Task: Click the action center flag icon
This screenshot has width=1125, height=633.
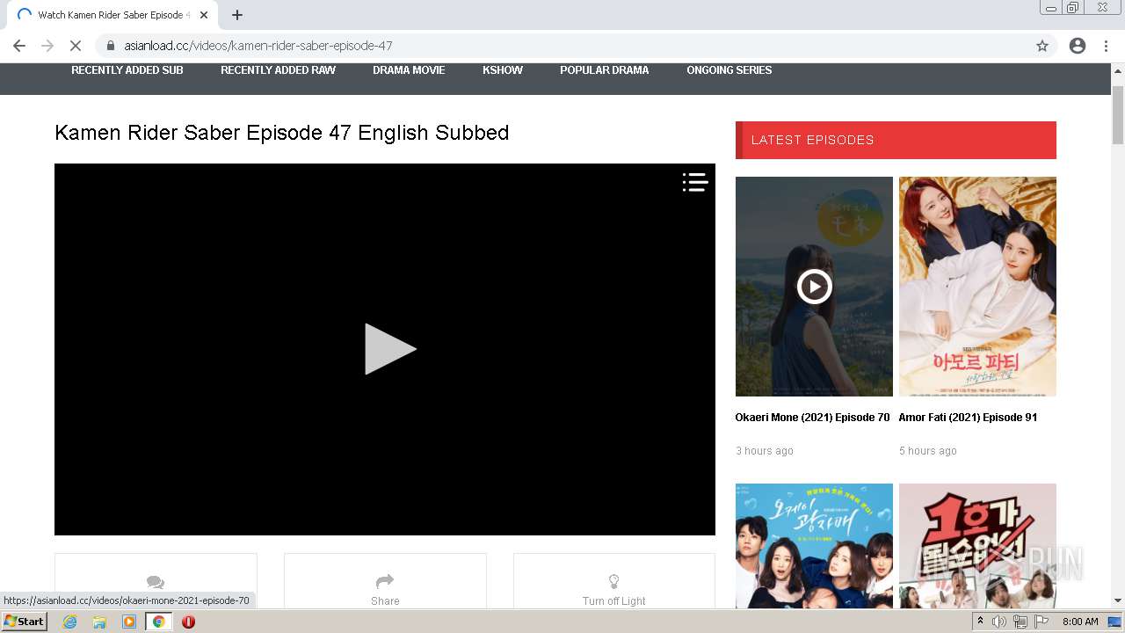Action: (1042, 622)
